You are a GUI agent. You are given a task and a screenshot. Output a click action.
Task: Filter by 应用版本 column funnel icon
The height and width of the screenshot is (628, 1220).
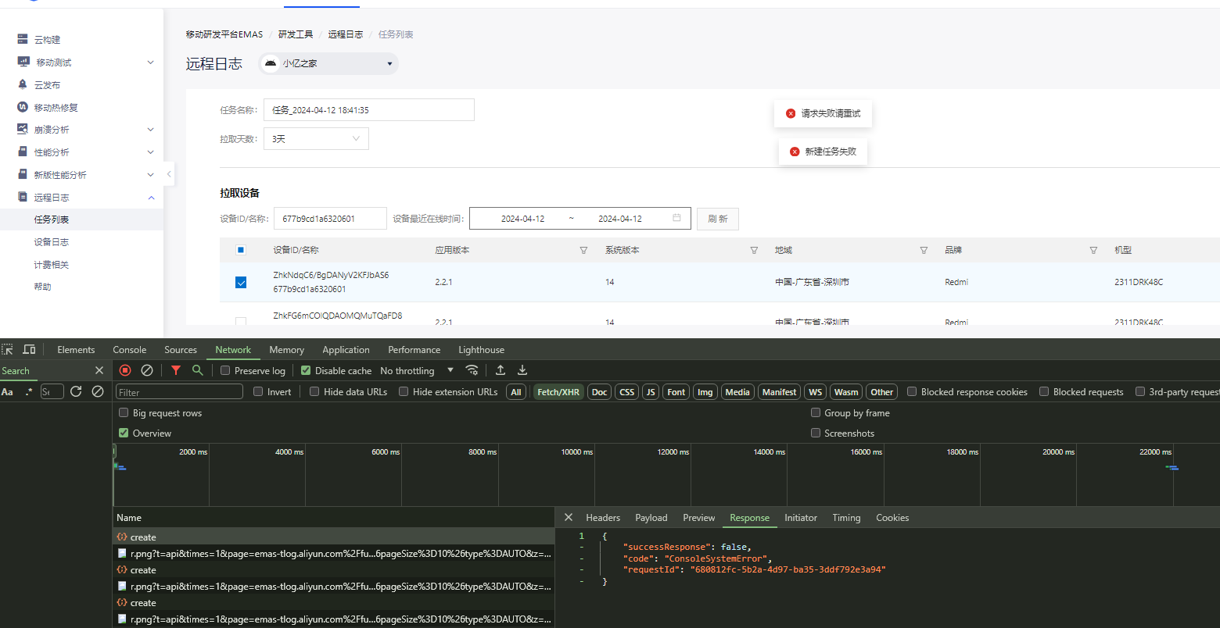tap(583, 250)
